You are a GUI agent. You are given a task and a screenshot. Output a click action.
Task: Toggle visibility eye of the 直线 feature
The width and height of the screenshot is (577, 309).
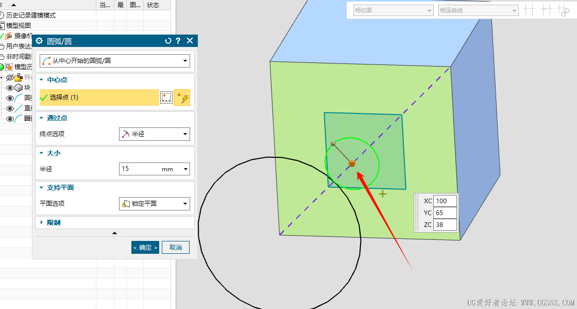point(10,108)
